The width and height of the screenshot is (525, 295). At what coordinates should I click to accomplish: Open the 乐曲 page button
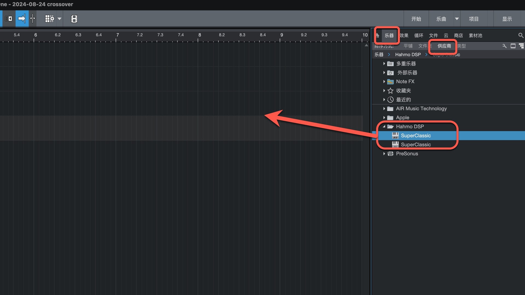click(x=441, y=19)
